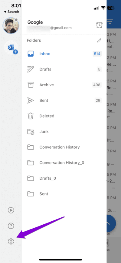This screenshot has width=121, height=263.
Task: Edit folders with the pencil icon
Action: (x=99, y=40)
